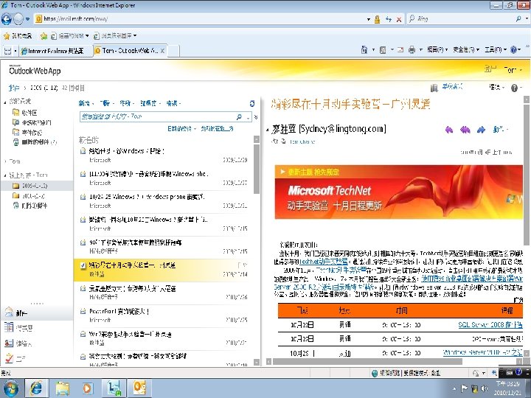The height and width of the screenshot is (398, 531).
Task: Click the Reply arrow icon
Action: [x=449, y=129]
